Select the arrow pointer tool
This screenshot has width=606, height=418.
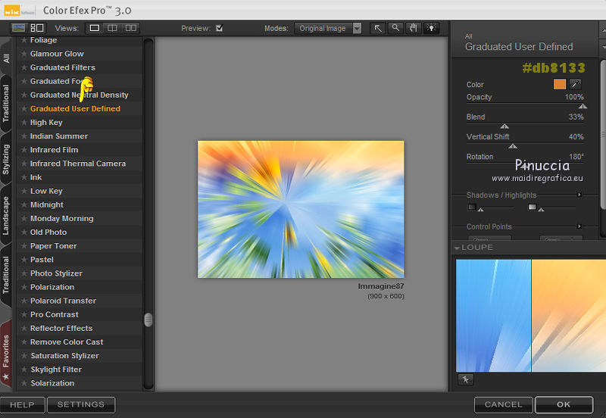click(378, 28)
